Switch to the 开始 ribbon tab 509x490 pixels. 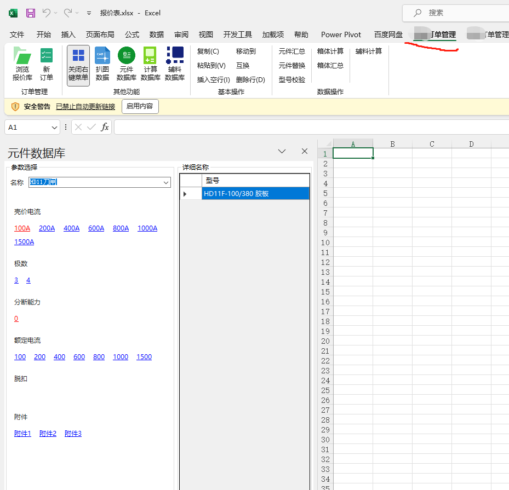[43, 34]
